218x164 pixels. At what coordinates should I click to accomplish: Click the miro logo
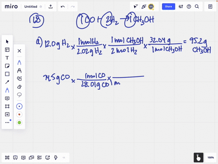tap(11, 6)
